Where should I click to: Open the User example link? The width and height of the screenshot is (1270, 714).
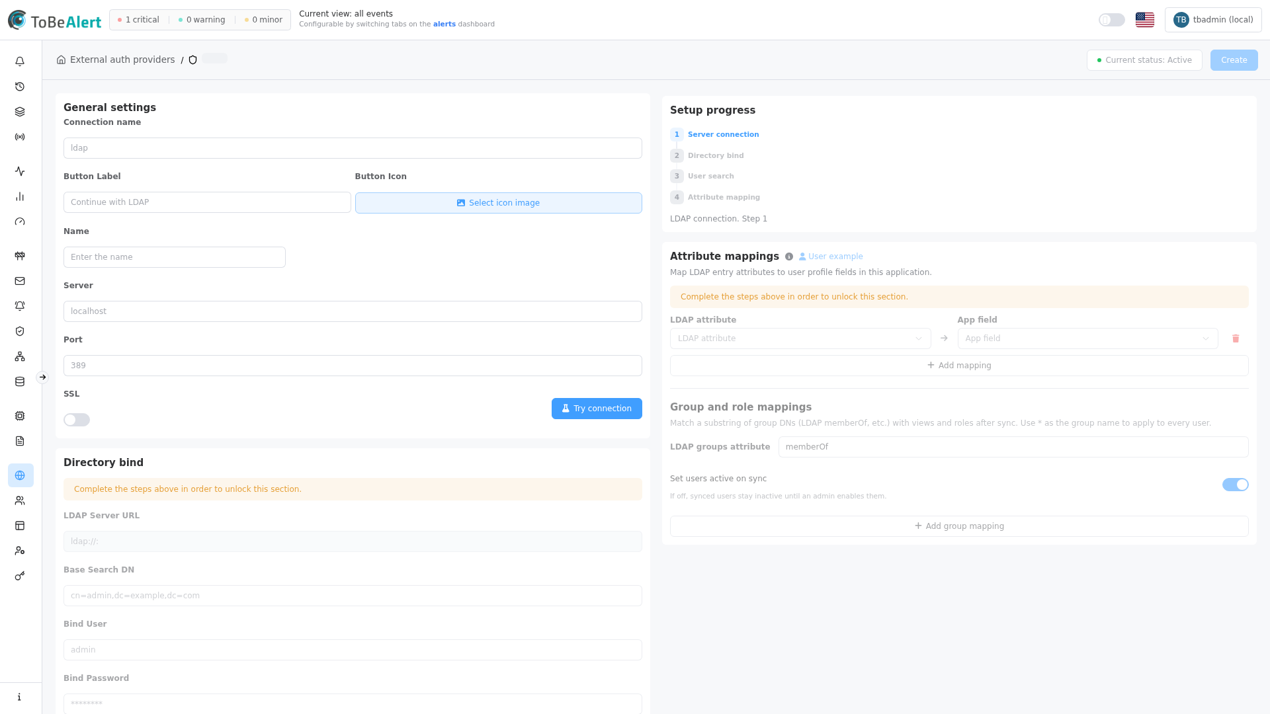click(x=831, y=257)
